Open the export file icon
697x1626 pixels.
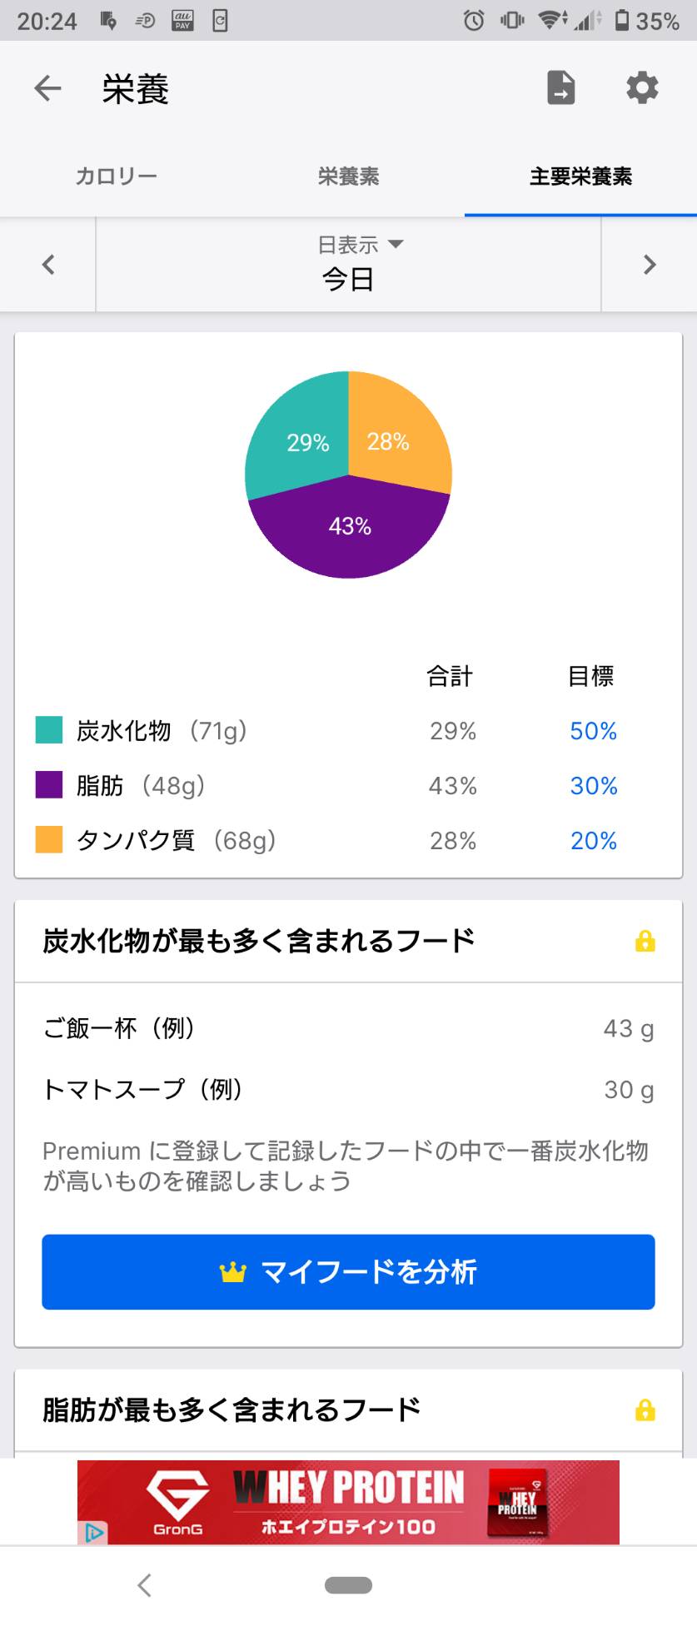click(560, 88)
